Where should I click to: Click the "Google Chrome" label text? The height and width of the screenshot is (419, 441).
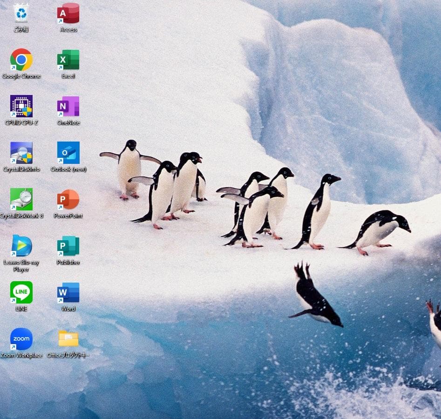click(x=21, y=76)
